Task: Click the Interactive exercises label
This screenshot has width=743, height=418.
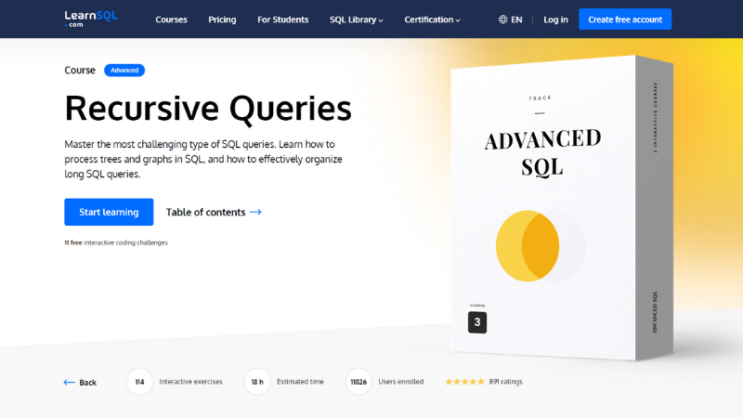Action: (x=190, y=382)
